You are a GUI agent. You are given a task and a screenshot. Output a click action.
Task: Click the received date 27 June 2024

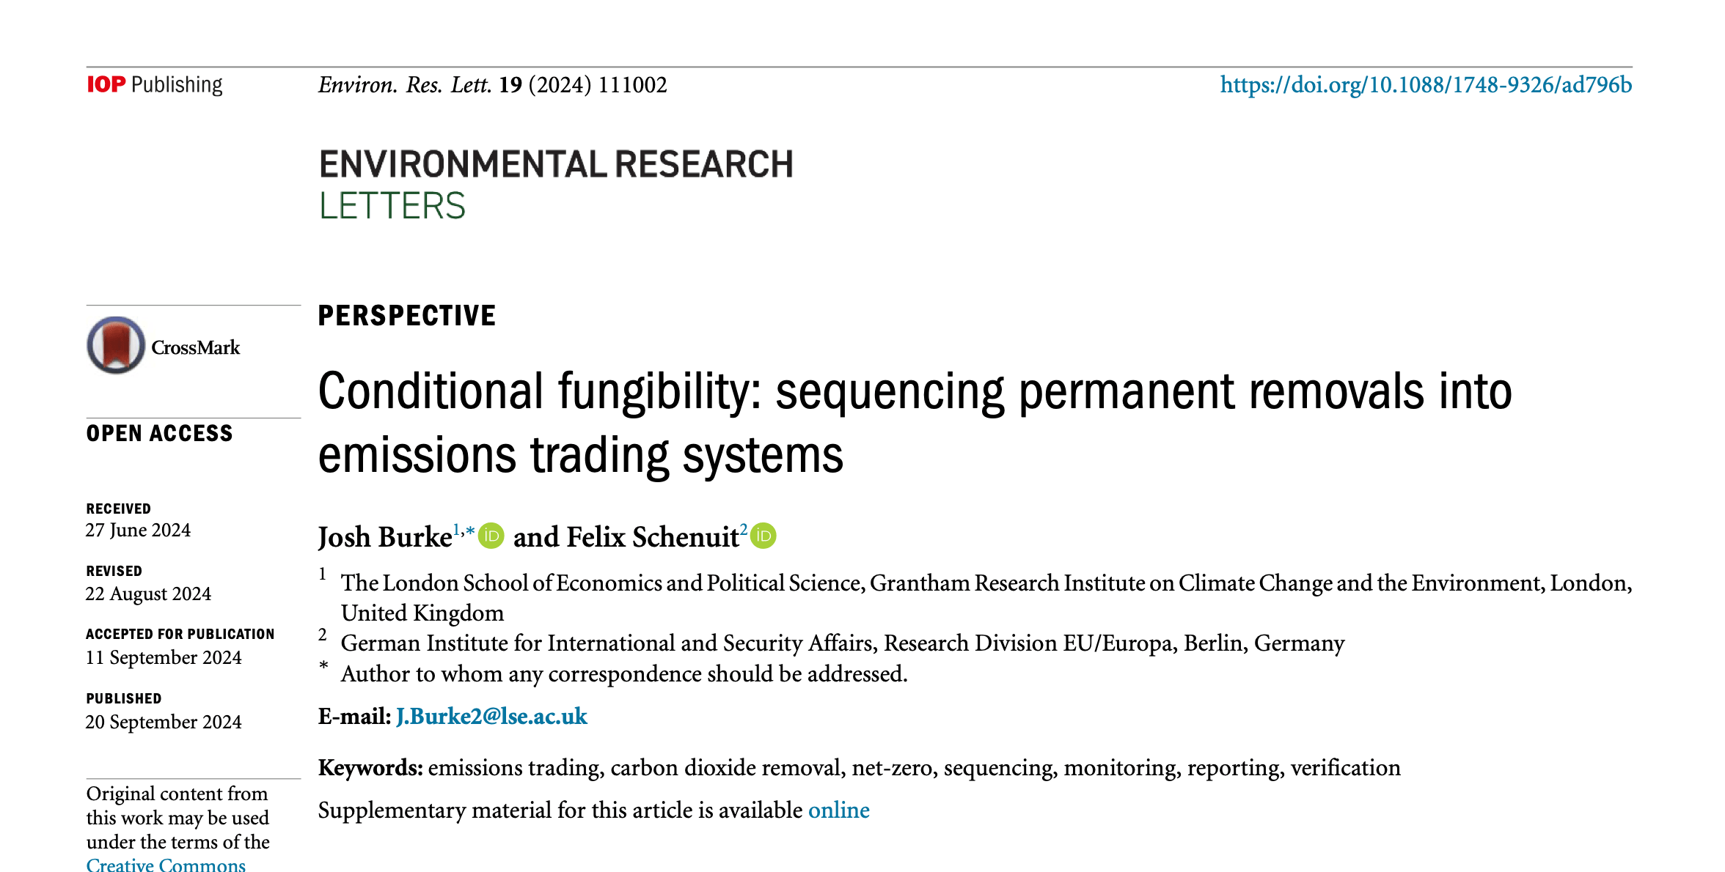138,530
